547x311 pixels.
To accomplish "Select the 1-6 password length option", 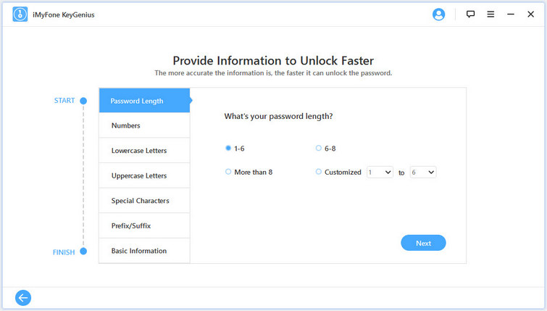I will 228,148.
